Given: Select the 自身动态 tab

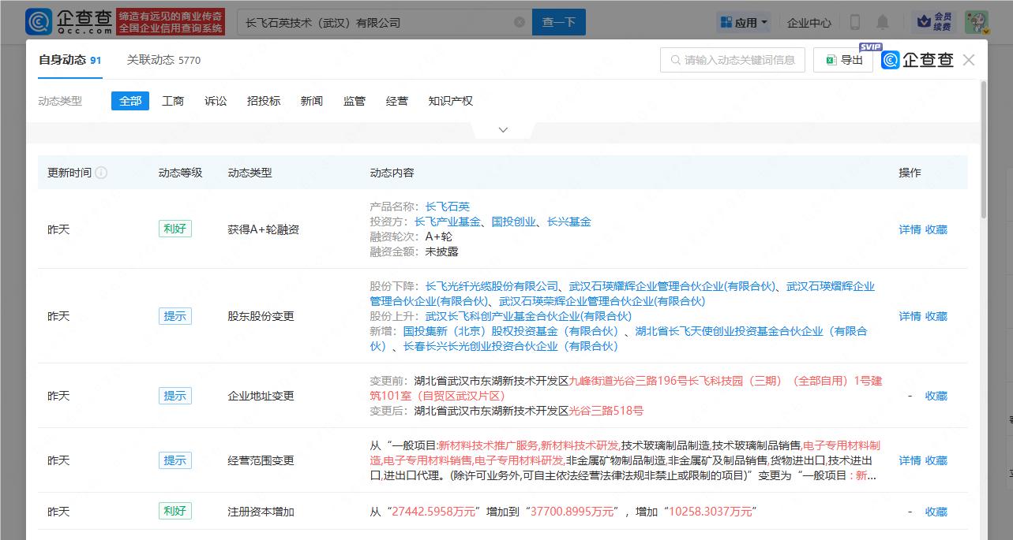Looking at the screenshot, I should point(69,60).
